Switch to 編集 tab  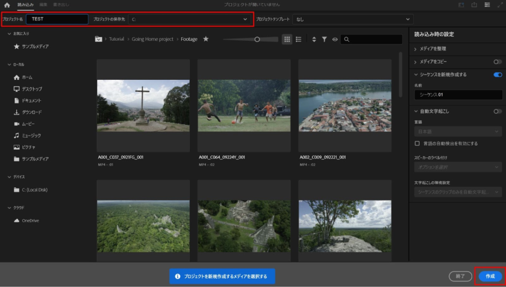tap(43, 5)
